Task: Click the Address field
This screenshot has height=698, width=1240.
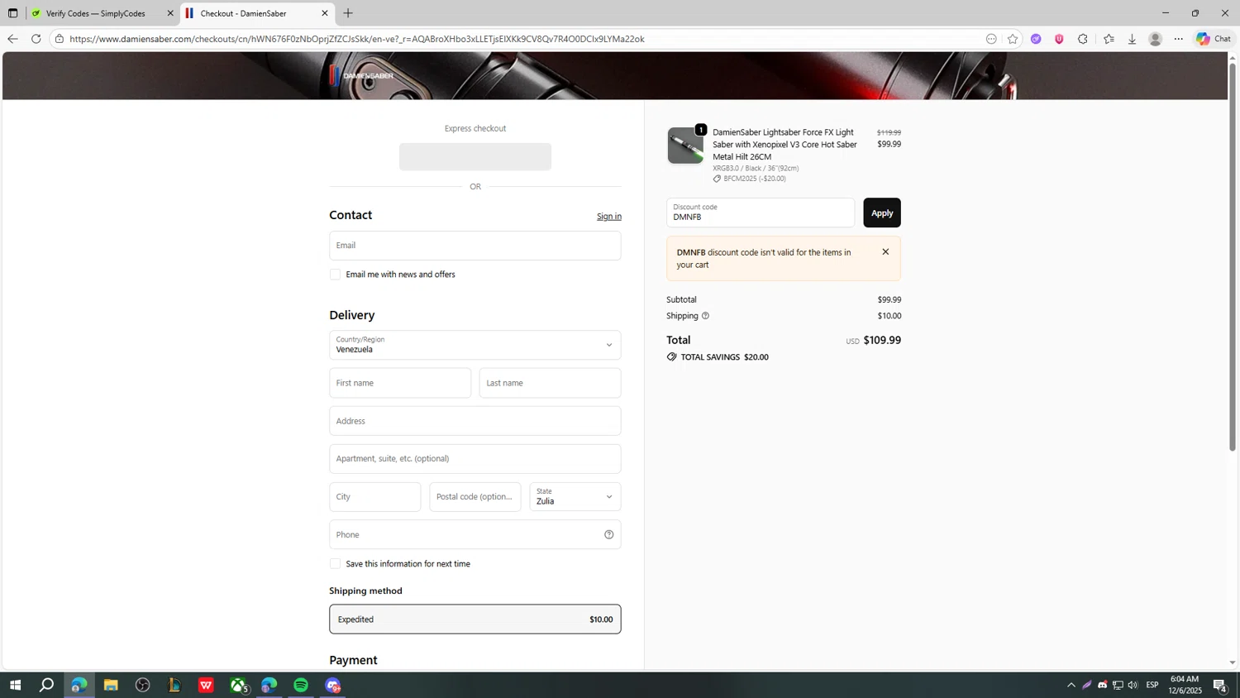Action: click(x=475, y=421)
